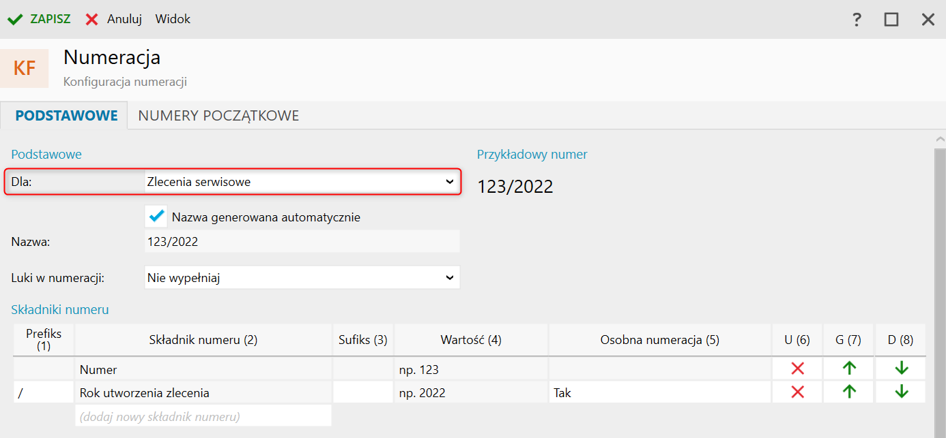
Task: Expand the Luki w numeracji dropdown
Action: pyautogui.click(x=302, y=278)
